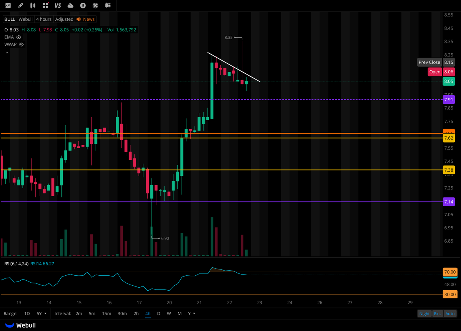The width and height of the screenshot is (461, 331).
Task: Select the 2m interval
Action: [x=79, y=314]
